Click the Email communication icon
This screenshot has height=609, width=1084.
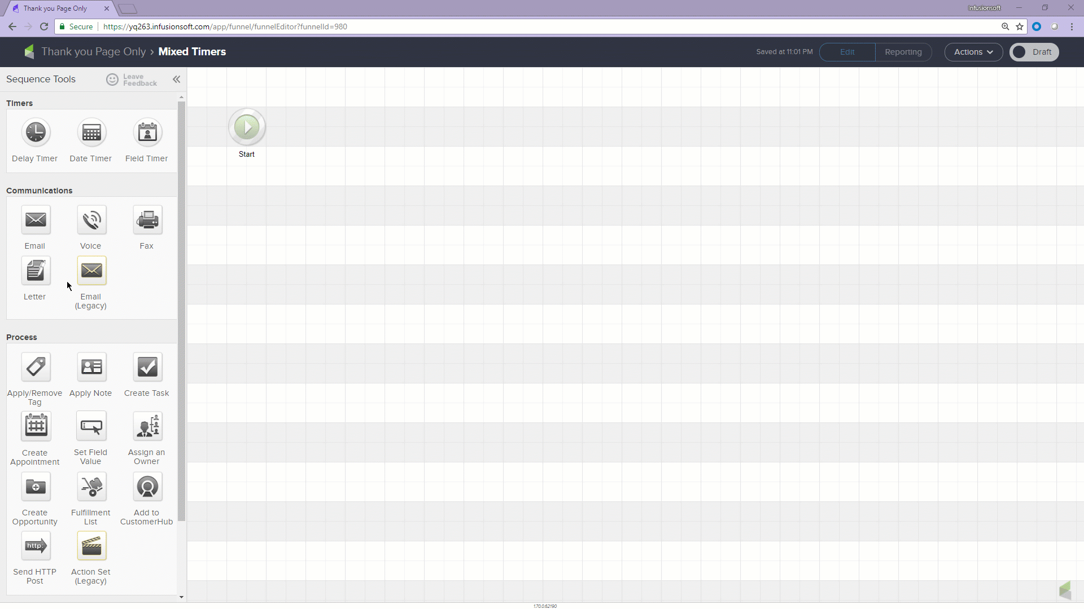coord(36,220)
